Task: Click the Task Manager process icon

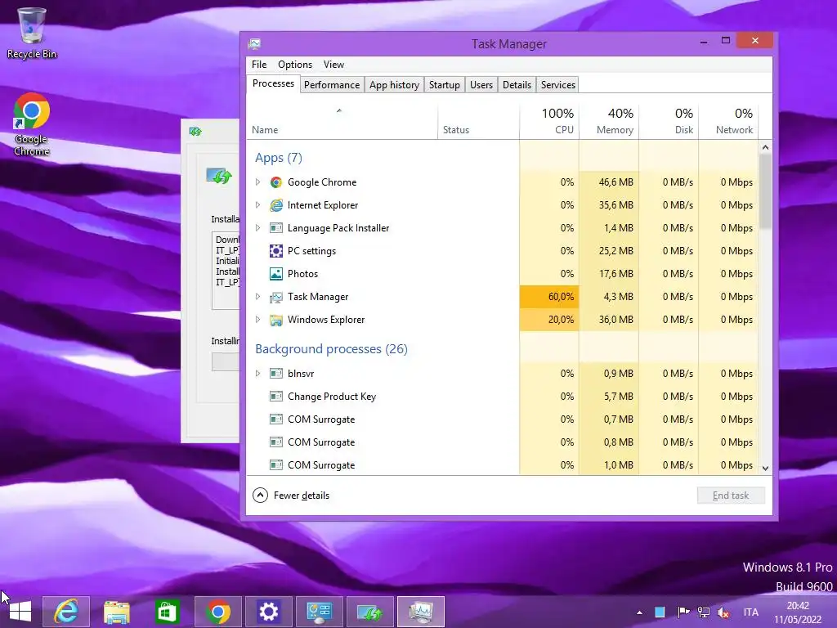Action: (276, 297)
